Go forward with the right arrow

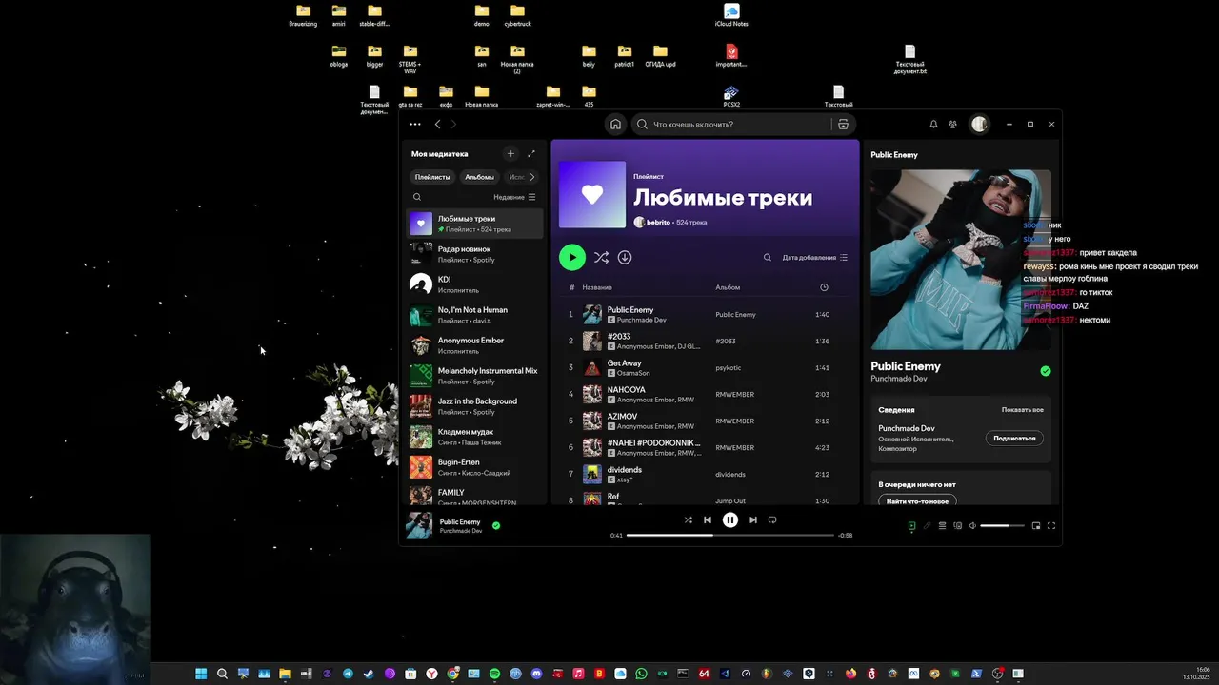[x=453, y=124]
